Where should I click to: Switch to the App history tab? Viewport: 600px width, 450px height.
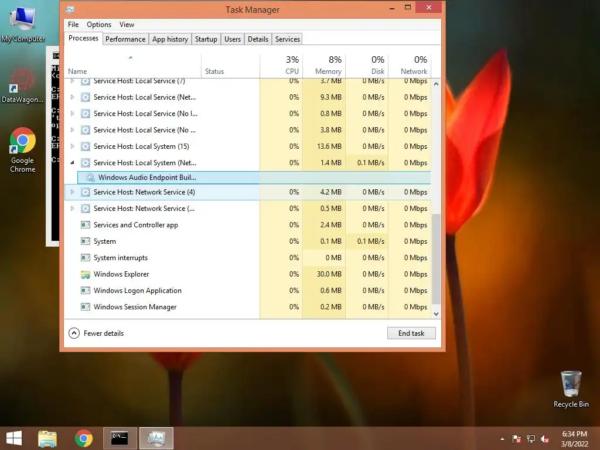pyautogui.click(x=171, y=39)
